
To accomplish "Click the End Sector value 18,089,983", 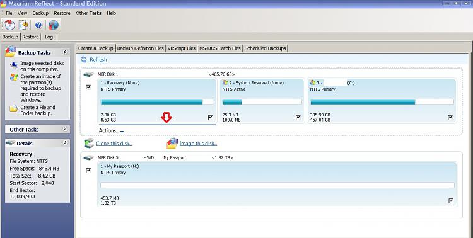I will coord(22,196).
